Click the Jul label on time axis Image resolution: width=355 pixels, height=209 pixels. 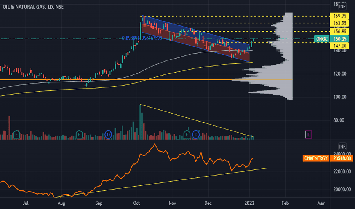26,203
